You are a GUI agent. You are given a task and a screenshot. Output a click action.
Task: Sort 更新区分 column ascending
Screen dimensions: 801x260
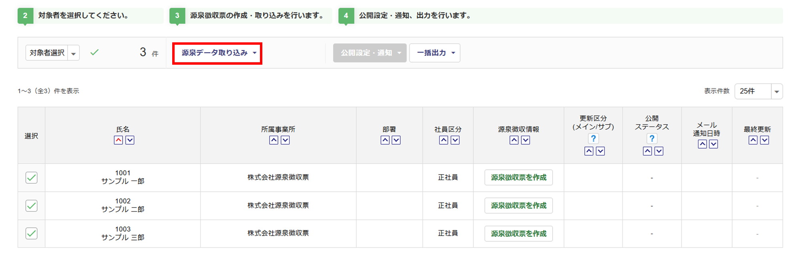coord(589,151)
